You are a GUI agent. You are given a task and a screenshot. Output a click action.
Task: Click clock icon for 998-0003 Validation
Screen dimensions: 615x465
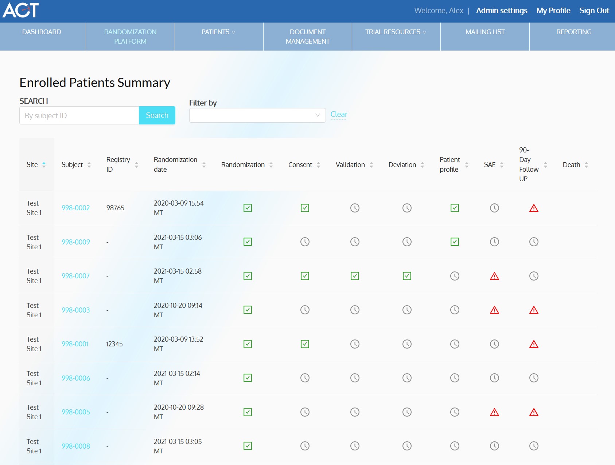click(x=355, y=310)
